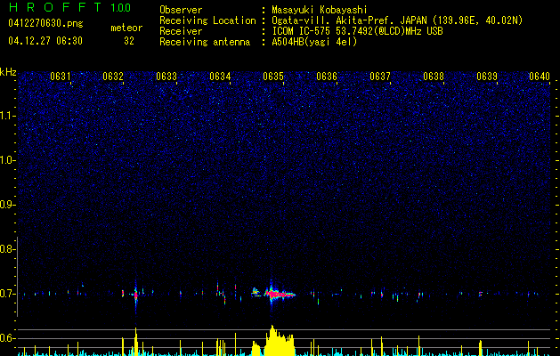Click the Ogata-vill. Akita-Pref. JAPAN location text

point(397,20)
